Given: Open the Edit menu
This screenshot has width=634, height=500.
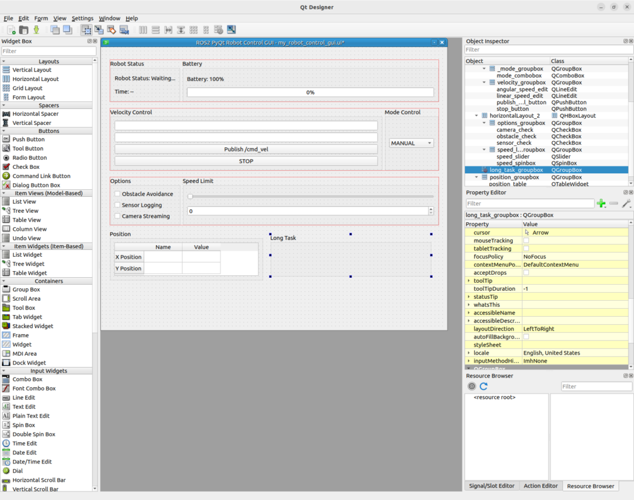Looking at the screenshot, I should [24, 18].
